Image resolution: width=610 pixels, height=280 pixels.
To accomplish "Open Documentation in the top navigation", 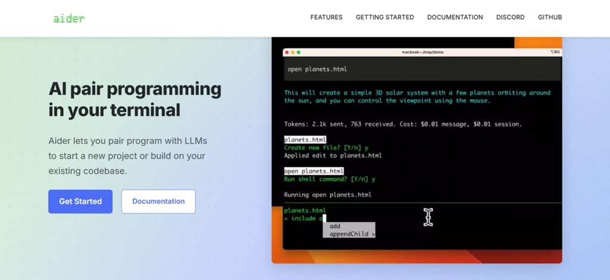I will (455, 17).
